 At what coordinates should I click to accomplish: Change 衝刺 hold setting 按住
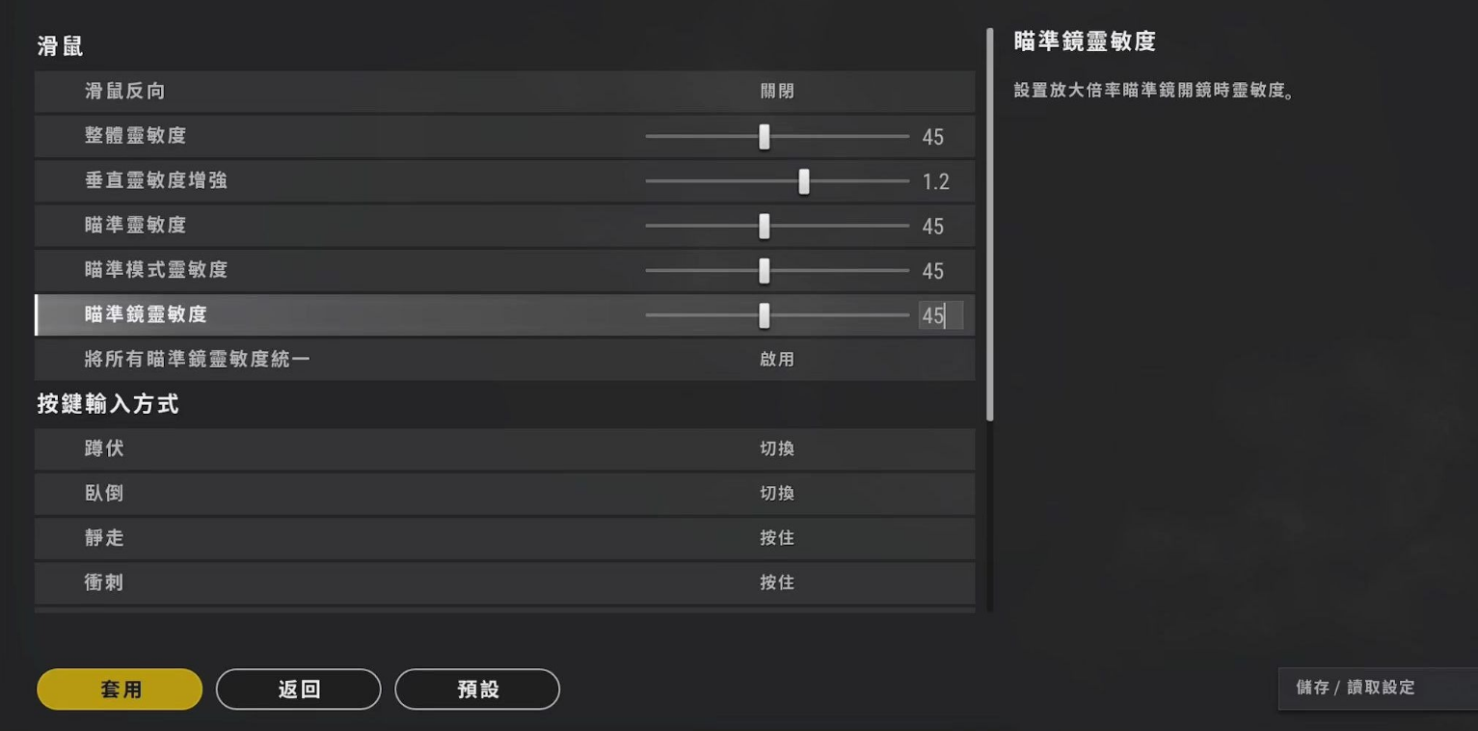(x=777, y=582)
